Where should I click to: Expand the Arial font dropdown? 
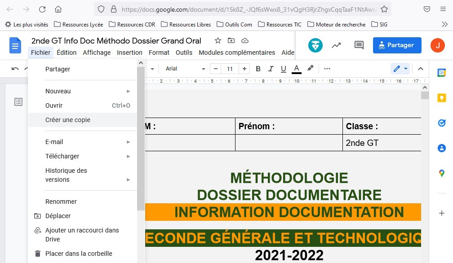pos(185,69)
